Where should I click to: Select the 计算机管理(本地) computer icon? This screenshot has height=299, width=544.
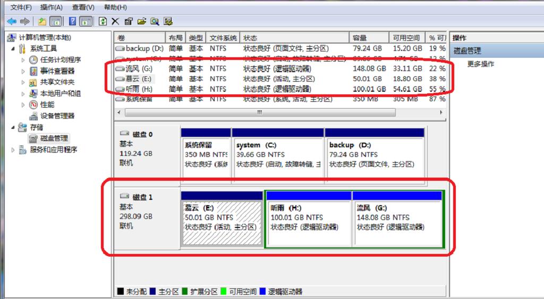[12, 37]
